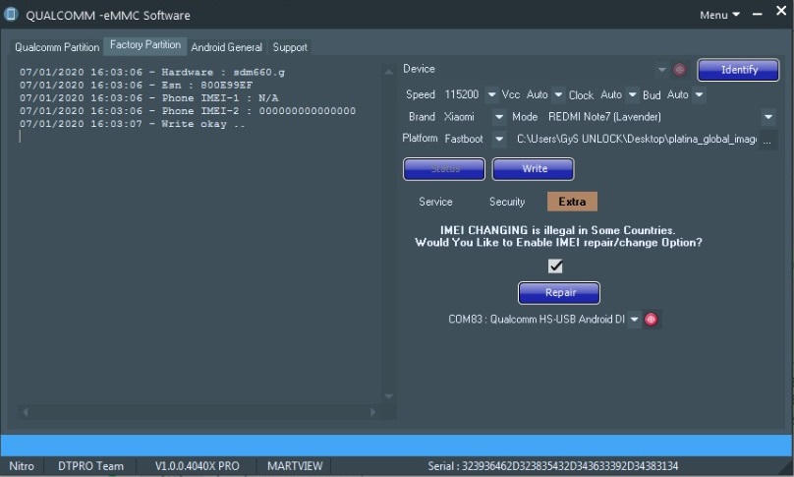This screenshot has width=794, height=477.
Task: Browse for firmware path with the ... button
Action: [767, 140]
